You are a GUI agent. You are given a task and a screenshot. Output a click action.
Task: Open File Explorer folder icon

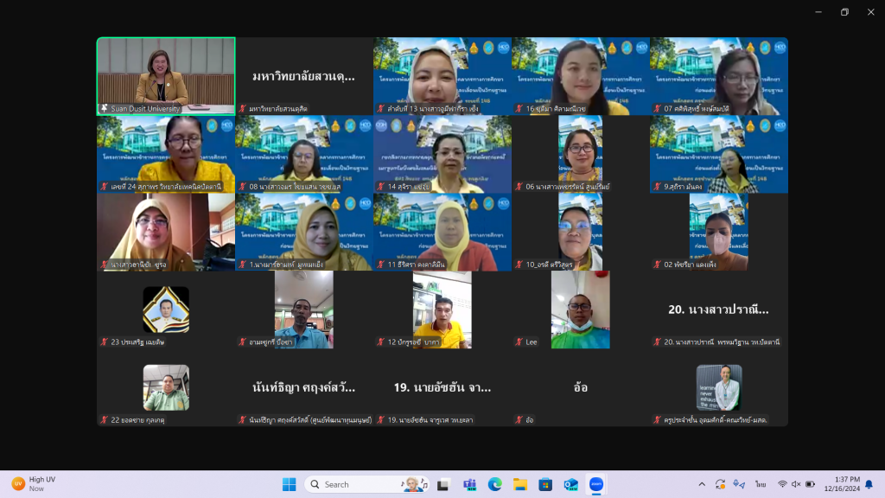coord(519,484)
